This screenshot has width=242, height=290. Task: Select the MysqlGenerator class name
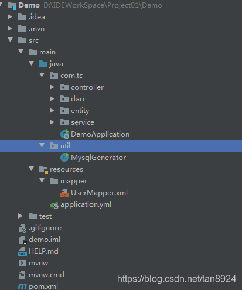pos(98,158)
